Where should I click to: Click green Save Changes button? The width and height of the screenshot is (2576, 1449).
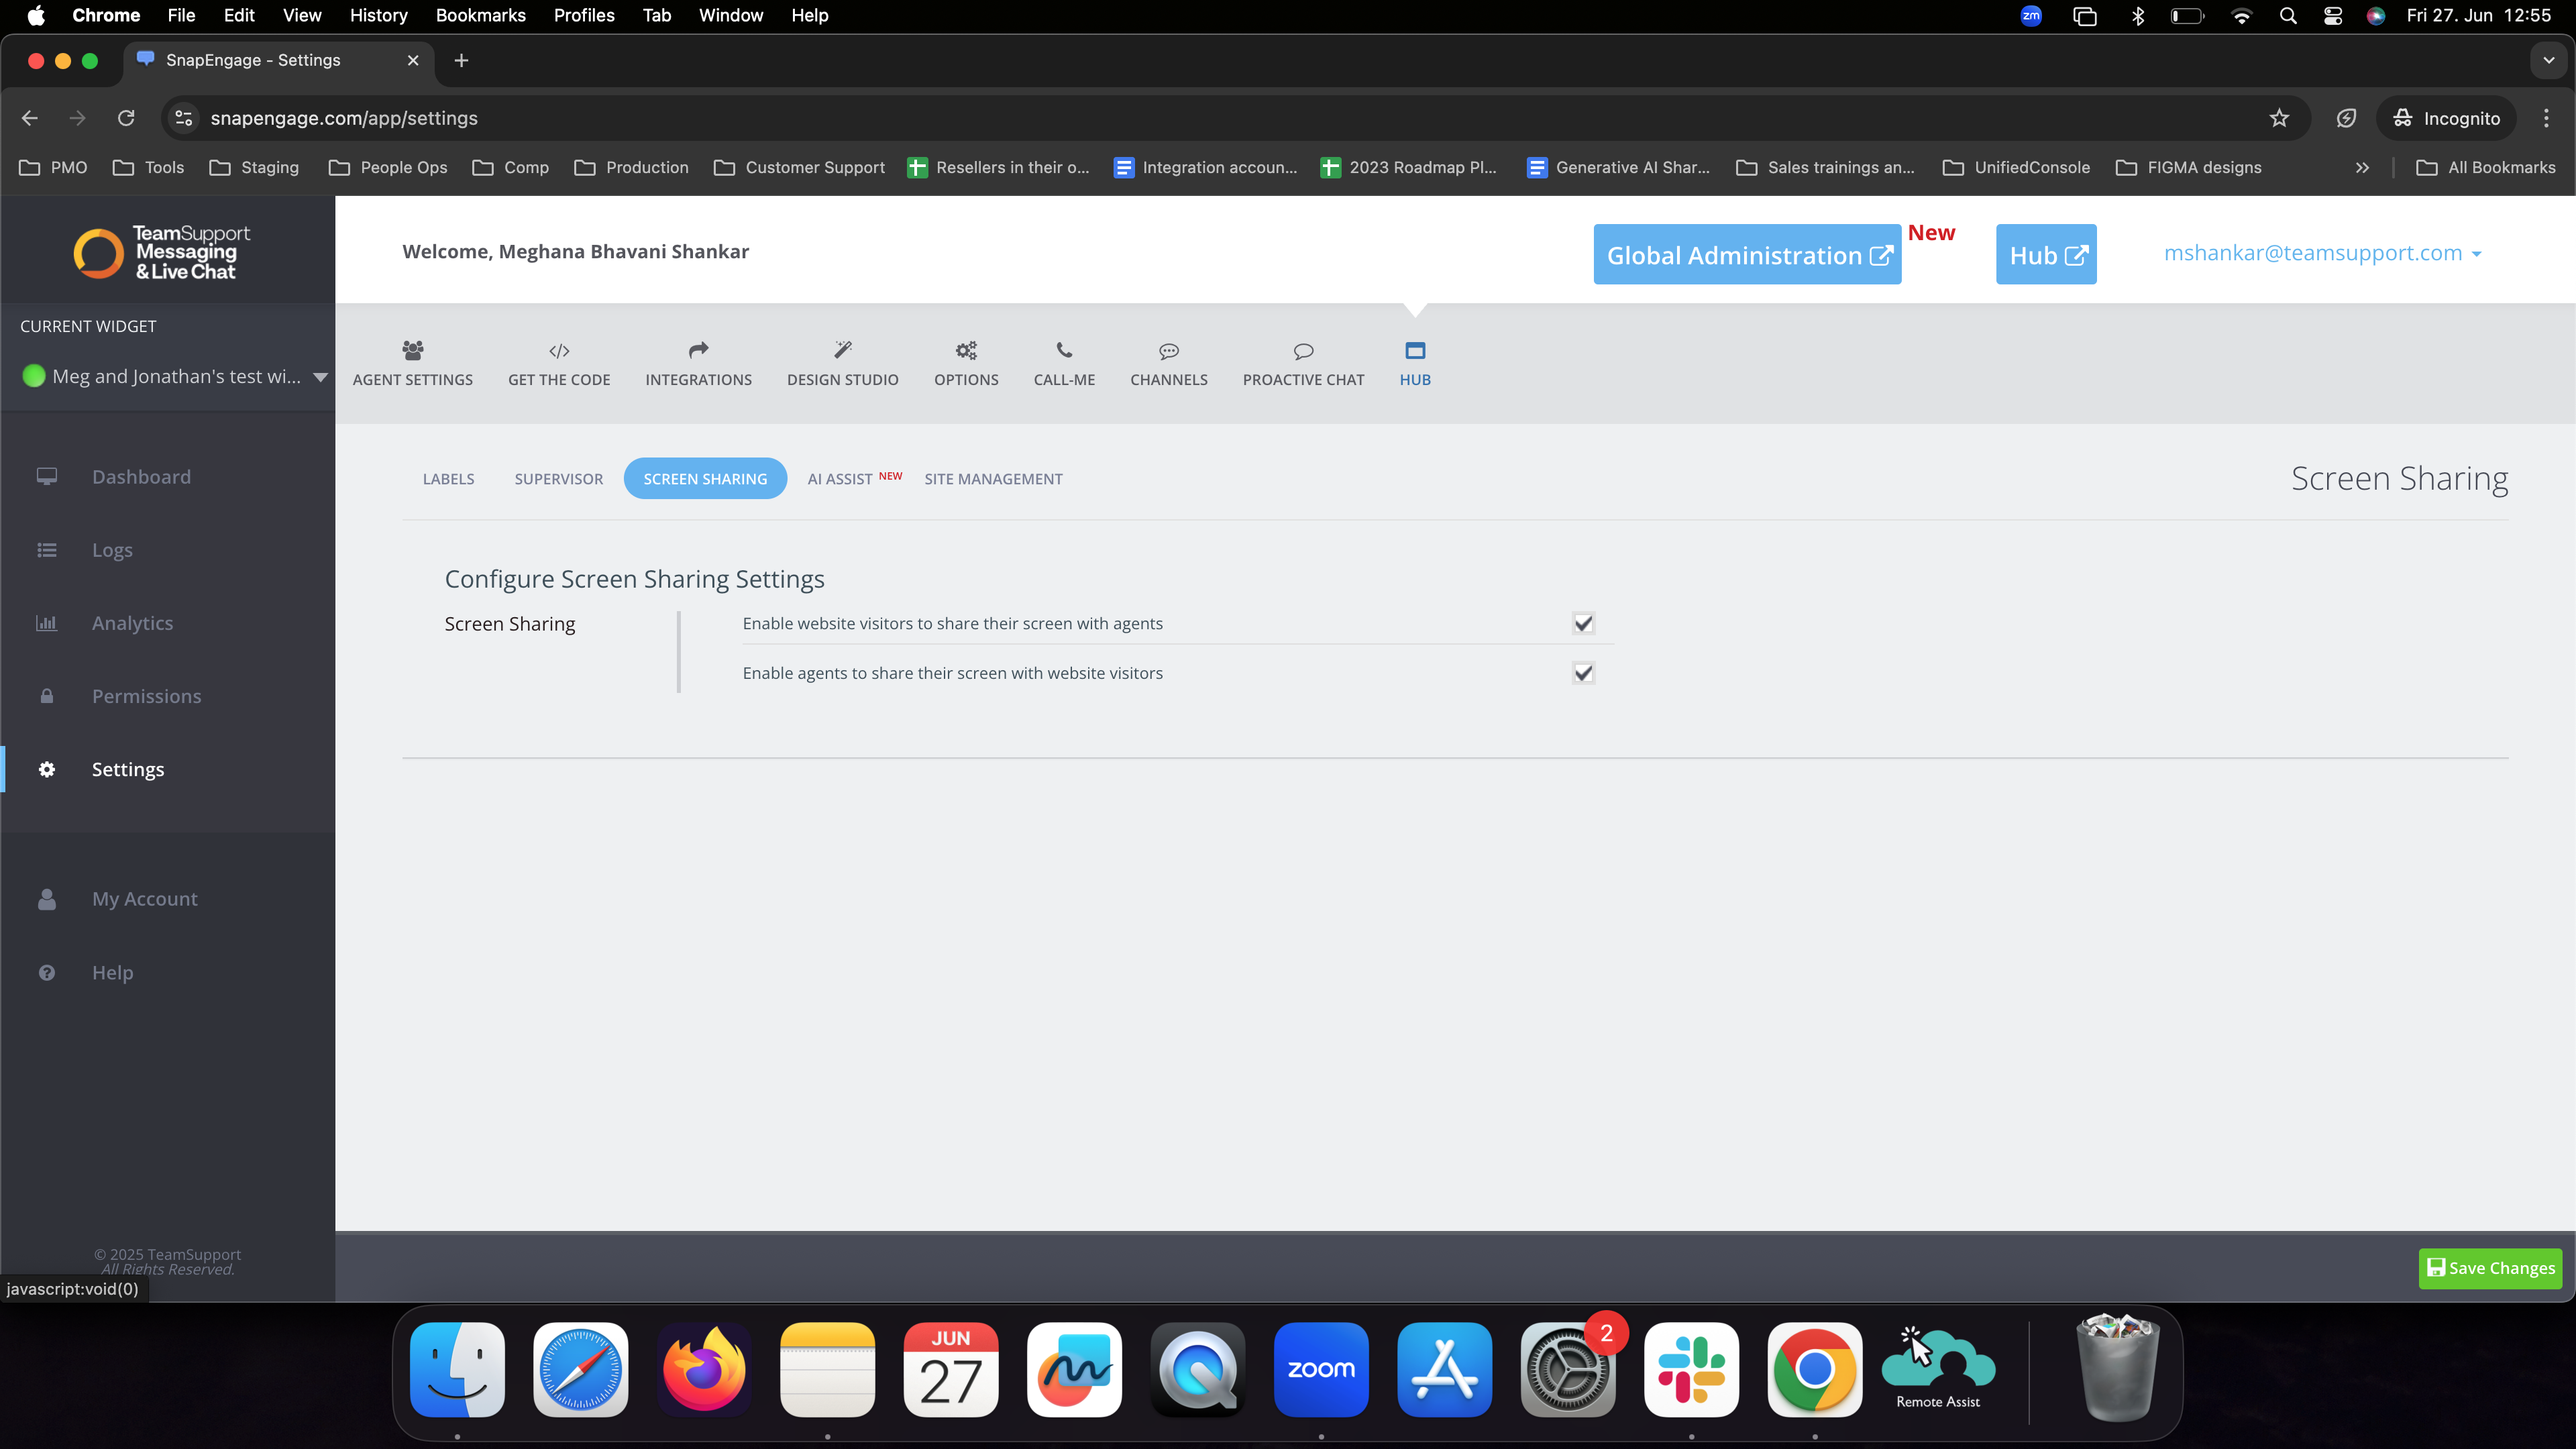tap(2490, 1268)
